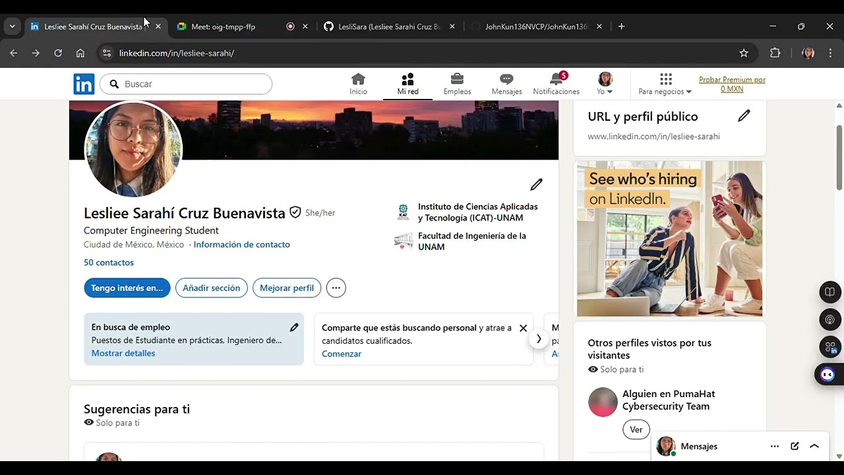The height and width of the screenshot is (475, 844).
Task: Click the Mejorar perfil button
Action: (x=287, y=288)
